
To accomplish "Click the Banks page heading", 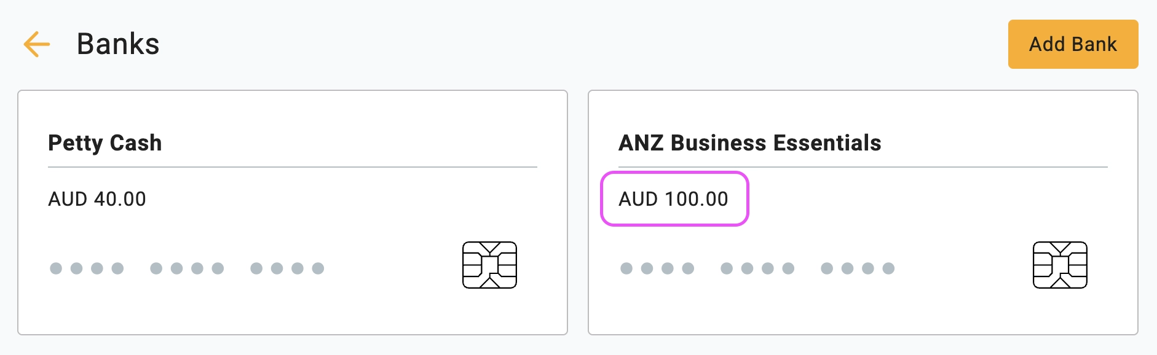I will point(118,44).
